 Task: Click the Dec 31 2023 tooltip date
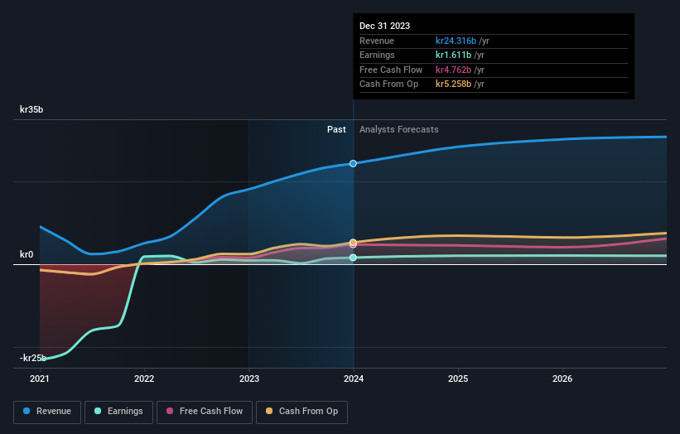[384, 26]
